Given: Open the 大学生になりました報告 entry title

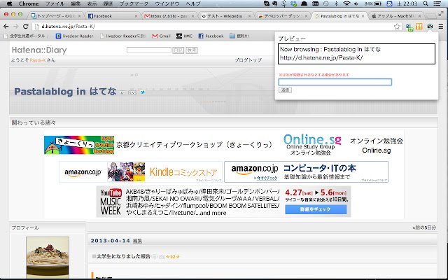Looking at the screenshot, I should point(123,257).
